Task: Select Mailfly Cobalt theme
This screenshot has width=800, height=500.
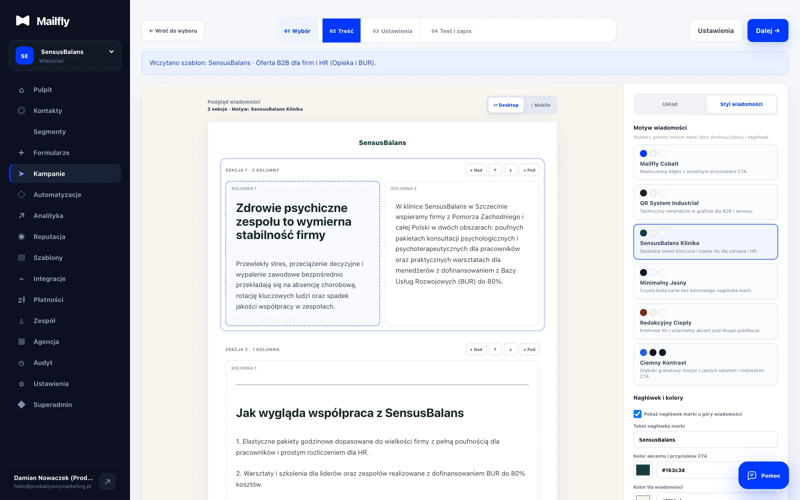Action: 705,162
